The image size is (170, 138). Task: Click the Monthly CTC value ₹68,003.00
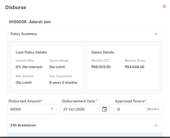(101, 67)
